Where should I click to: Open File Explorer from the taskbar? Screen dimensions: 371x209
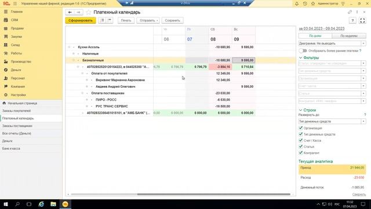click(x=53, y=204)
